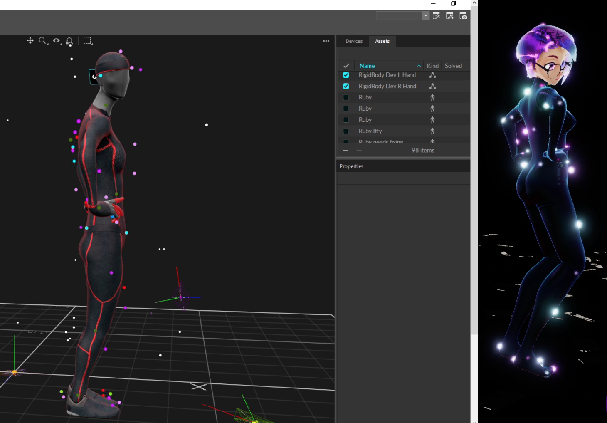Click the zoom magnifier tool in viewport
This screenshot has height=423, width=607.
43,40
